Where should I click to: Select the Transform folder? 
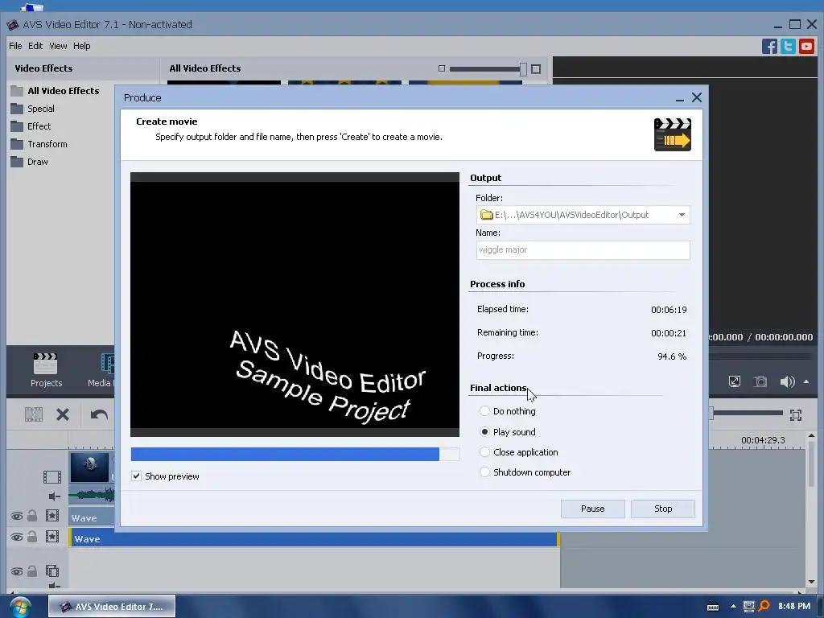39,144
